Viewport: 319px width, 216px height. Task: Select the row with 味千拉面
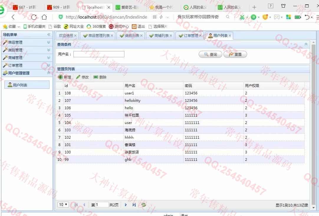(180, 115)
